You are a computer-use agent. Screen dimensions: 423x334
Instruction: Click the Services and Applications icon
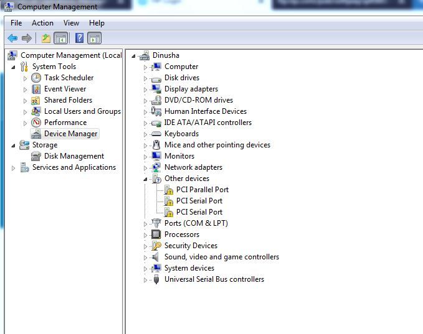tap(24, 167)
